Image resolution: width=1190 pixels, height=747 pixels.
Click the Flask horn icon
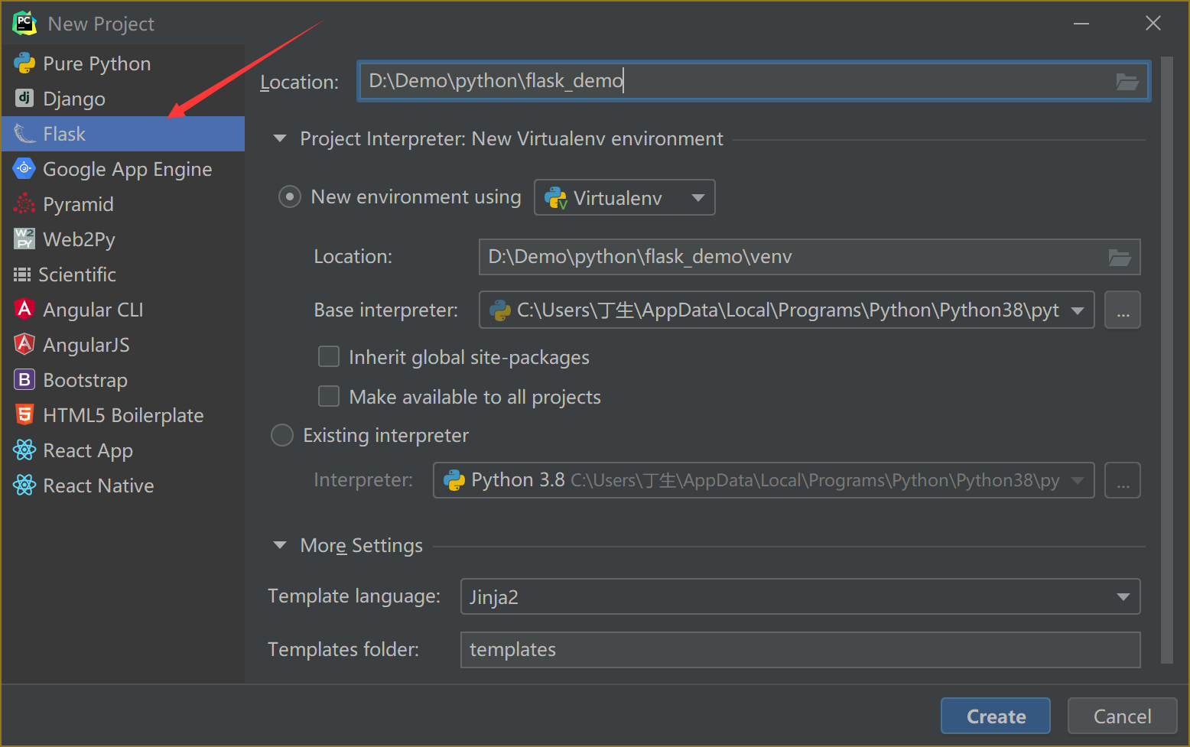(24, 134)
